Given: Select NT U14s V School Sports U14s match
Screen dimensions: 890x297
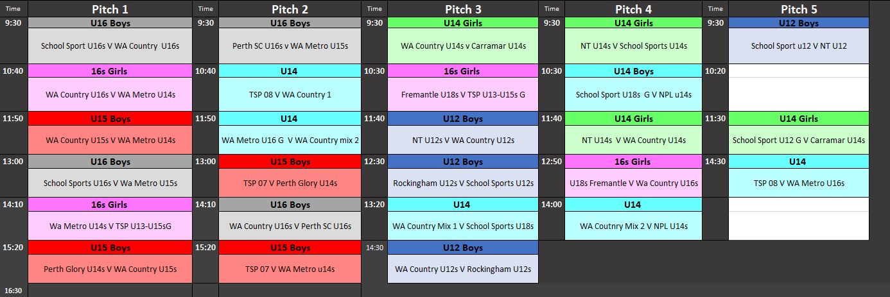Looking at the screenshot, I should 634,46.
